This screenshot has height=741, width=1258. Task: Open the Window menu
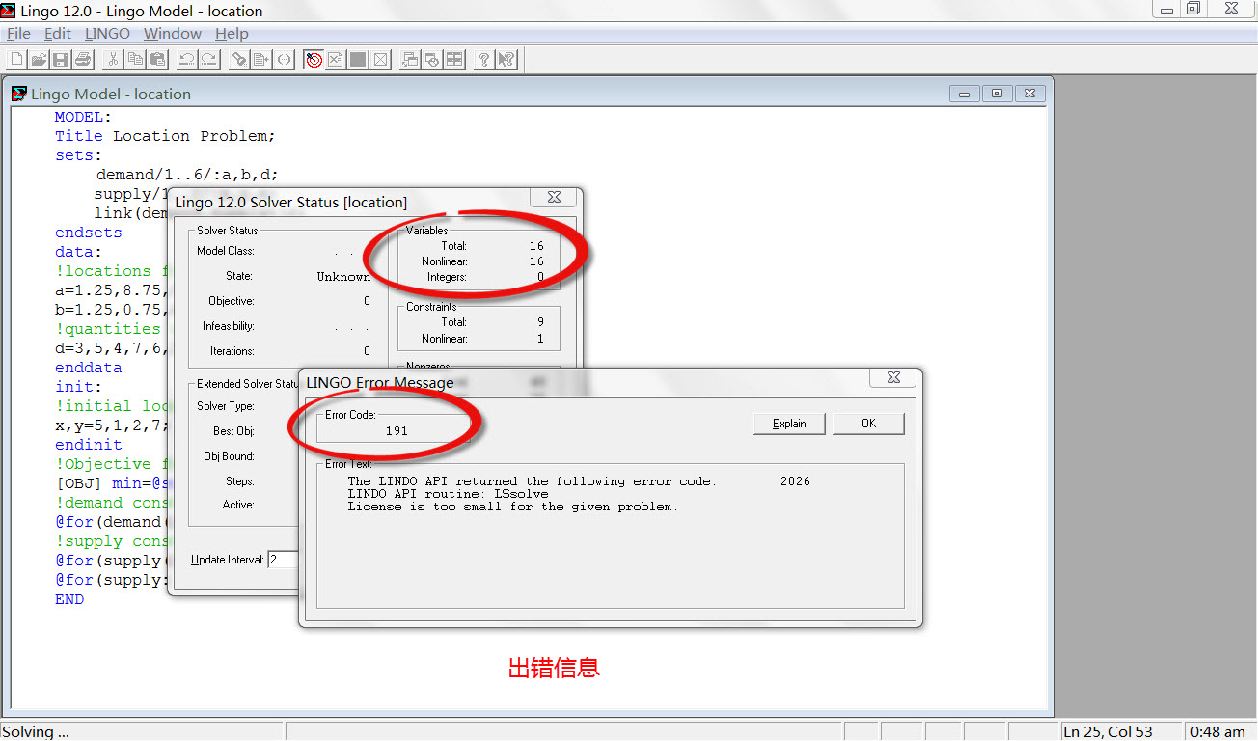point(173,34)
